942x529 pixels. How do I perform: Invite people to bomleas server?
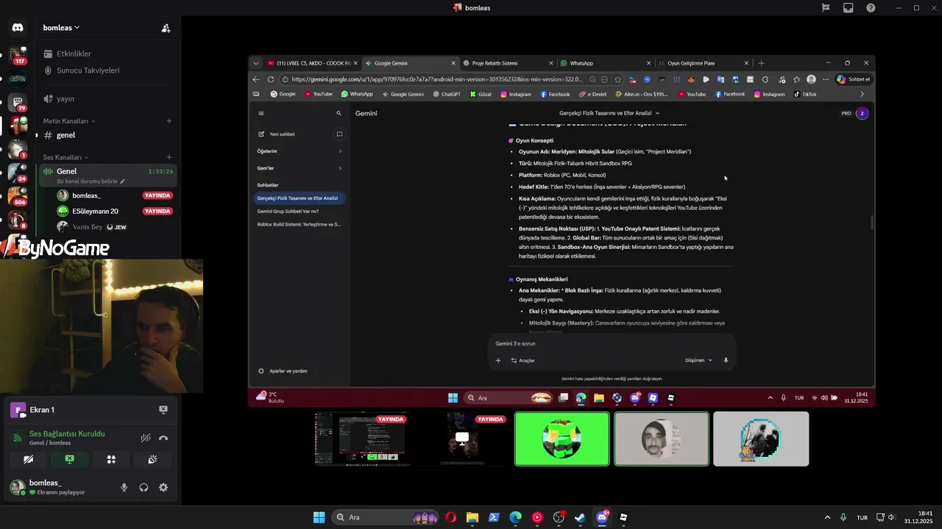click(x=166, y=28)
